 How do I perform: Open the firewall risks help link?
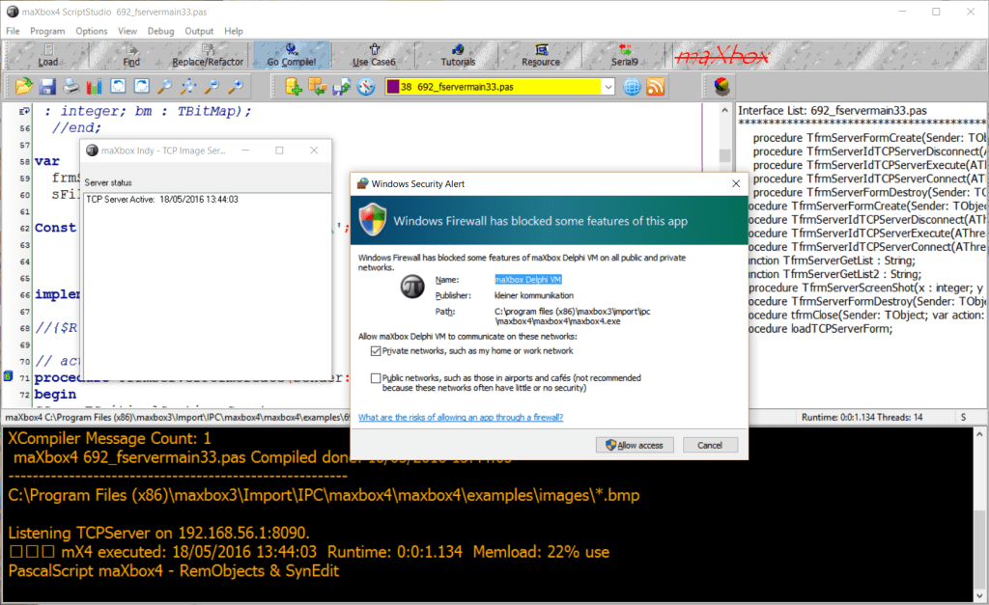tap(461, 418)
